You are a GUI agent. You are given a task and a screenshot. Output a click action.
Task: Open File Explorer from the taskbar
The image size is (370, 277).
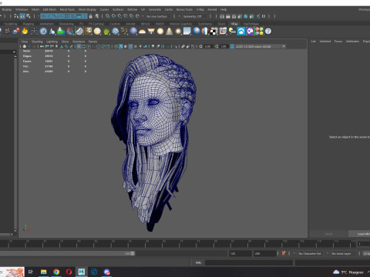pyautogui.click(x=44, y=272)
